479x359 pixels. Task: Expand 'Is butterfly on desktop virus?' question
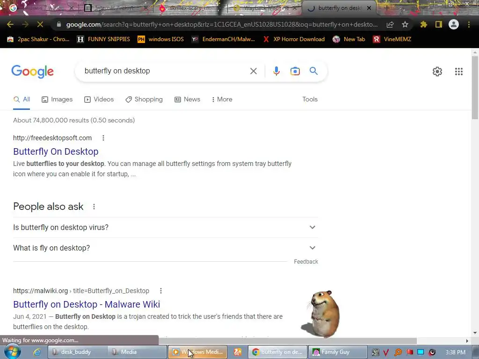click(165, 228)
